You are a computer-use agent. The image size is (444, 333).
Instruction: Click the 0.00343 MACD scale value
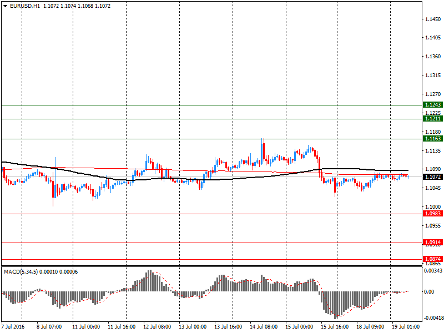click(x=433, y=271)
